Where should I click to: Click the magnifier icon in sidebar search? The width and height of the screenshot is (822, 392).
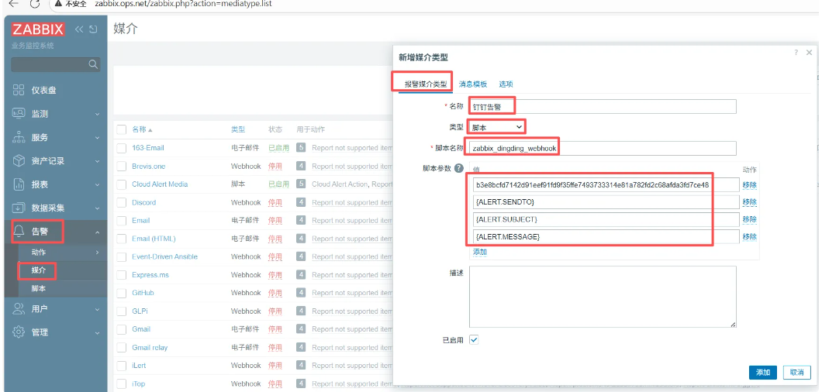tap(93, 64)
